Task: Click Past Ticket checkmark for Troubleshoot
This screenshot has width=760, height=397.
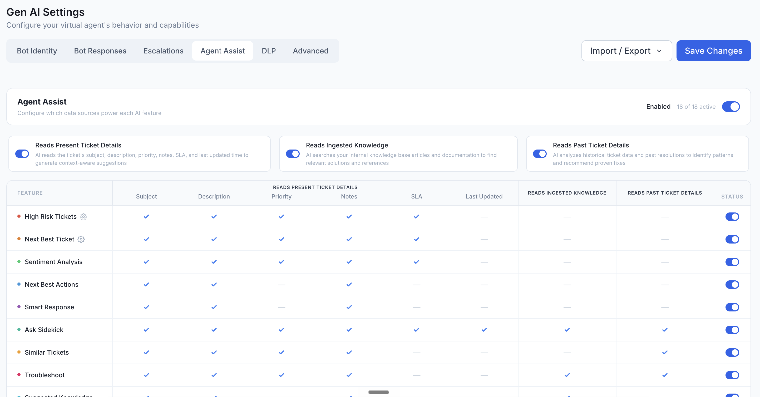Action: [x=665, y=375]
